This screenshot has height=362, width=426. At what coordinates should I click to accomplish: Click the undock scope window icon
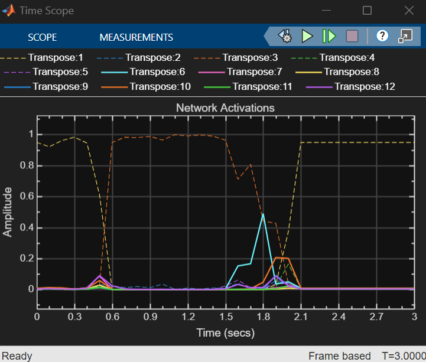[x=405, y=37]
